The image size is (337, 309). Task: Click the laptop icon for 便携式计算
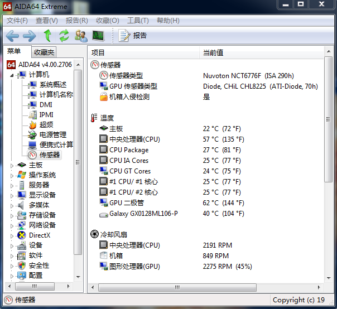[32, 145]
